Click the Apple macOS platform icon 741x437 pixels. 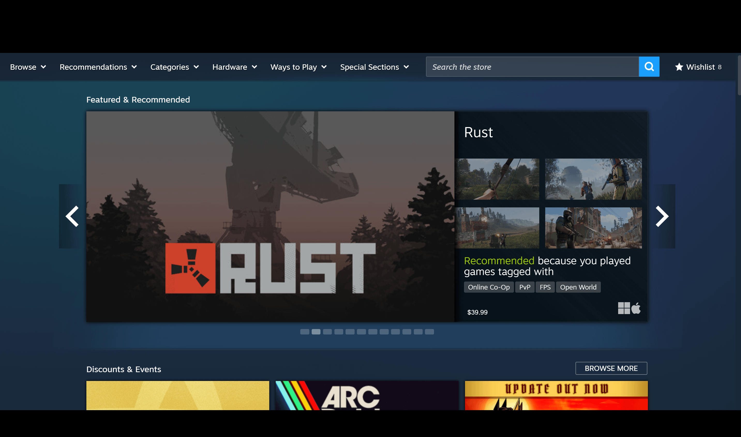pyautogui.click(x=636, y=308)
